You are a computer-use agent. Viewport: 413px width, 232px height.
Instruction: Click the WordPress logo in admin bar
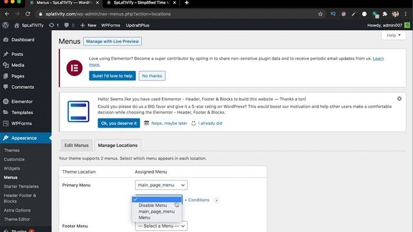click(x=6, y=25)
